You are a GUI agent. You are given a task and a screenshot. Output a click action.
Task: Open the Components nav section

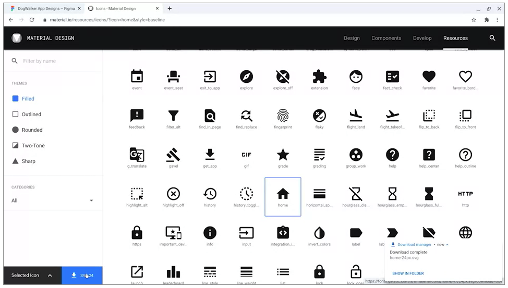coord(386,38)
